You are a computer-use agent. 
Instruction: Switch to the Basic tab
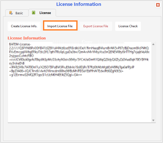pos(16,13)
